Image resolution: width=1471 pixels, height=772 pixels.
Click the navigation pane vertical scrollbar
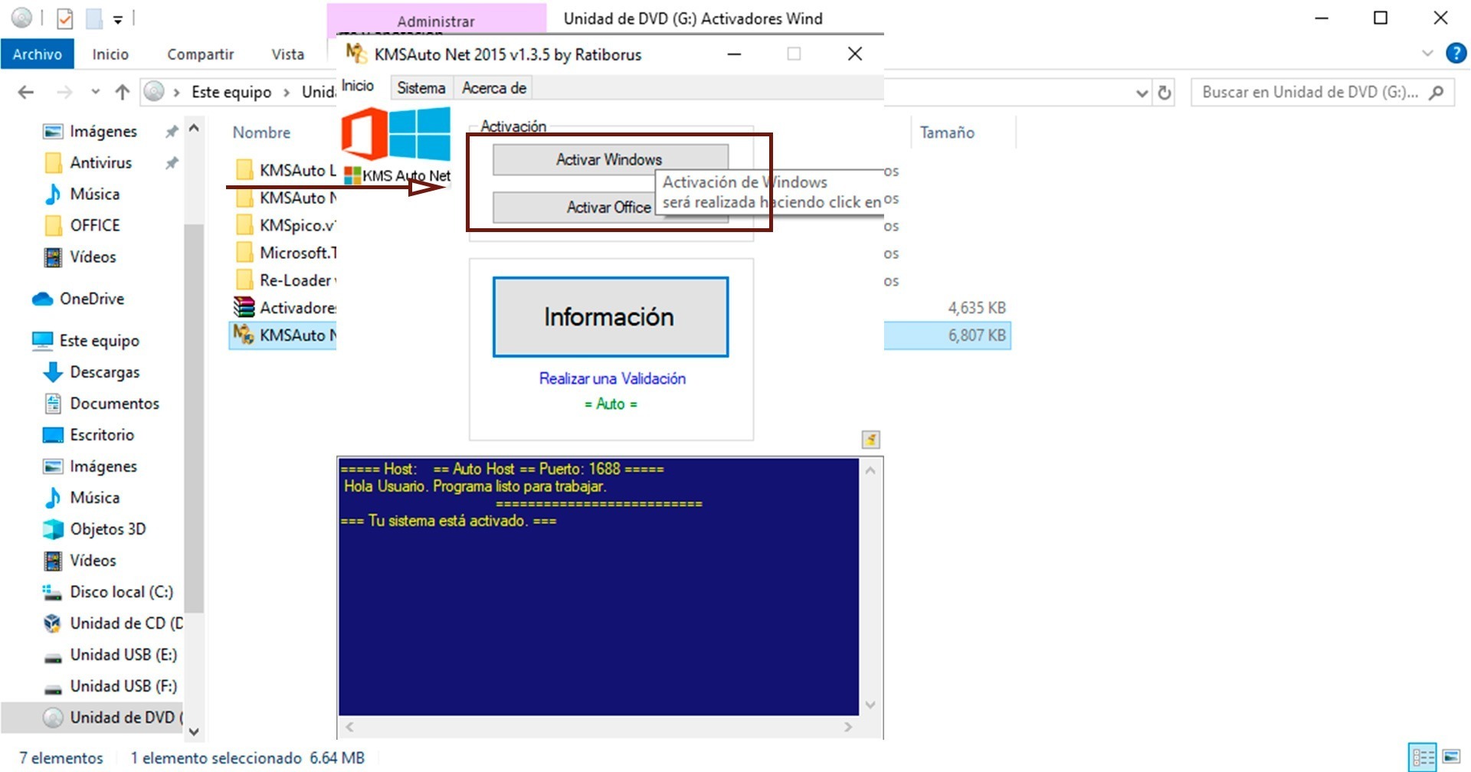click(x=194, y=414)
